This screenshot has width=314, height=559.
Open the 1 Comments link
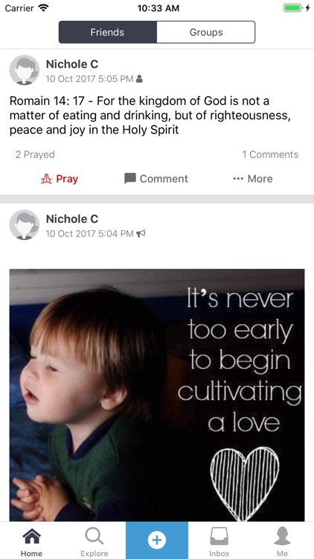click(270, 154)
